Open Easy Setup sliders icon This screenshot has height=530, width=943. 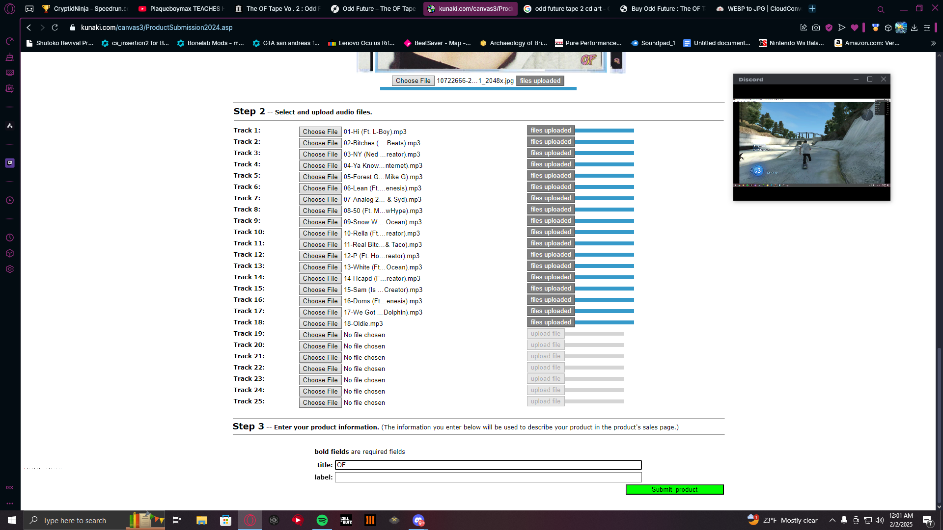tap(927, 27)
